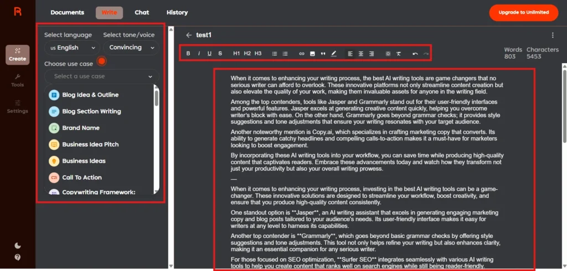Toggle underline formatting

tap(209, 54)
